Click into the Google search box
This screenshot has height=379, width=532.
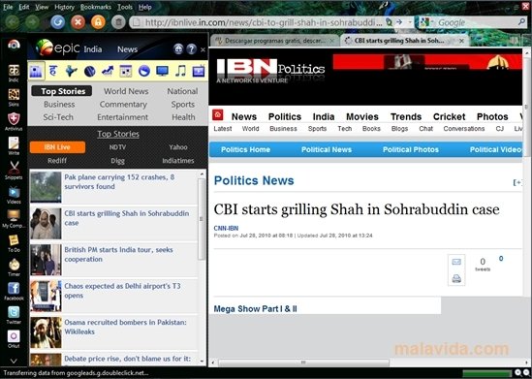pyautogui.click(x=477, y=22)
